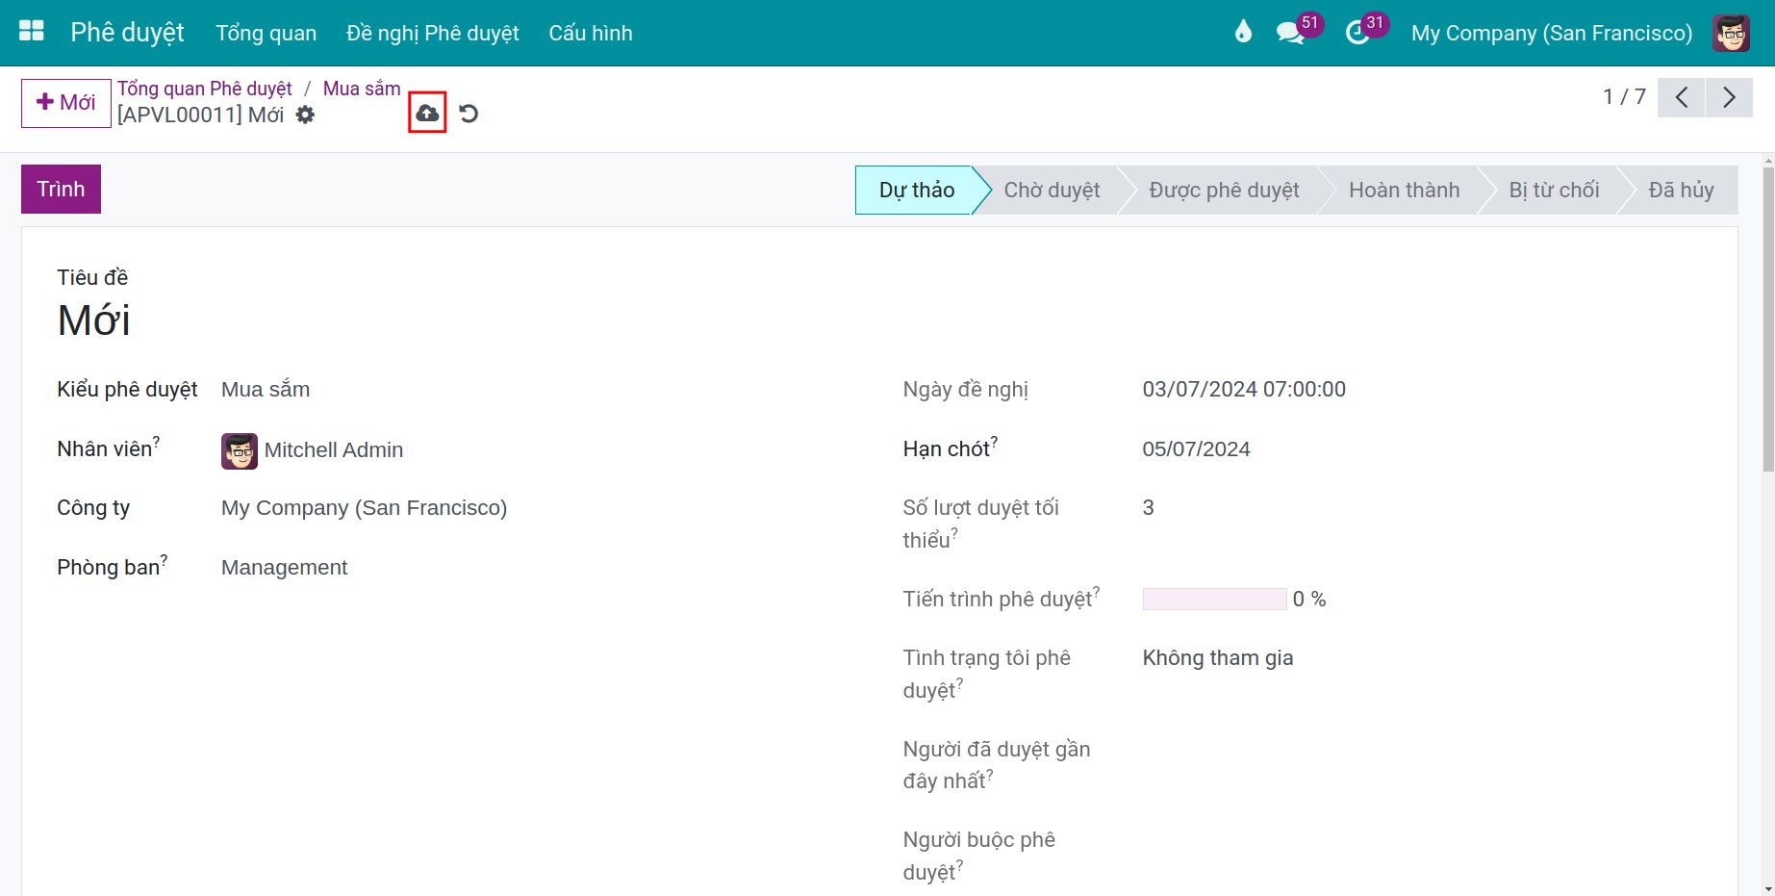Select the Dự thảo status stage

click(x=916, y=190)
